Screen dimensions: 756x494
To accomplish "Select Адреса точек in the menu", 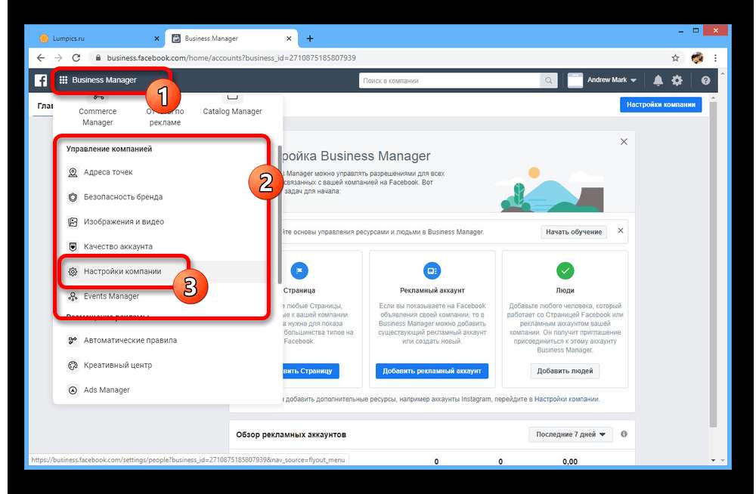I will (x=108, y=172).
